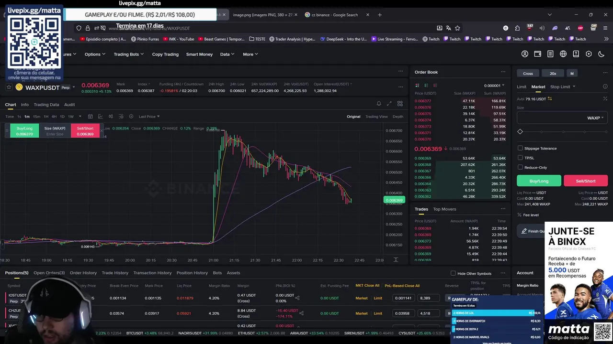Open the orders list icon in header

pos(550,54)
